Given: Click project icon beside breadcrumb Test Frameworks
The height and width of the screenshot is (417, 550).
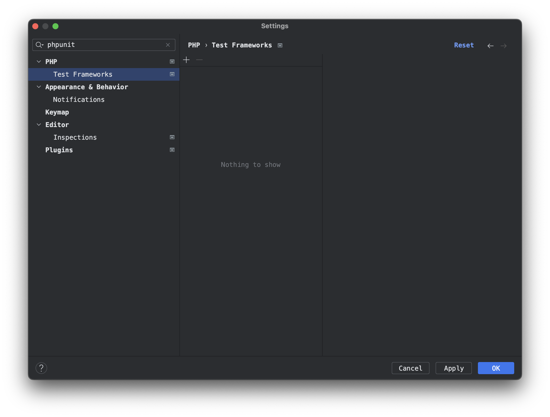Looking at the screenshot, I should pyautogui.click(x=280, y=45).
